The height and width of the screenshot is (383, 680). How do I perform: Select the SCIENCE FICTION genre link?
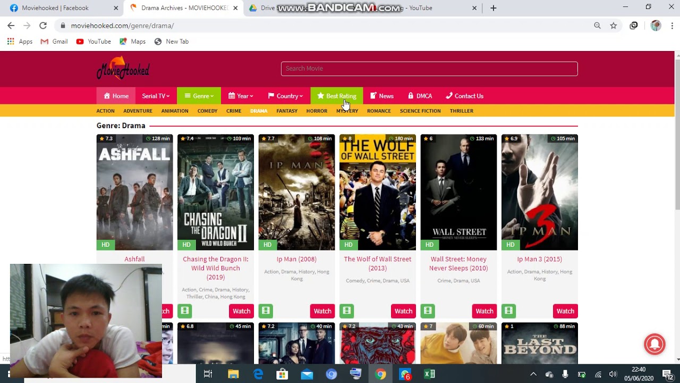pyautogui.click(x=420, y=111)
